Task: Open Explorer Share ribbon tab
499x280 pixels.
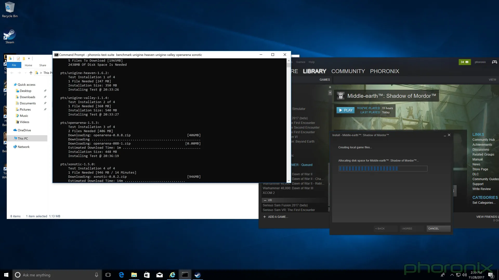Action: coord(43,65)
